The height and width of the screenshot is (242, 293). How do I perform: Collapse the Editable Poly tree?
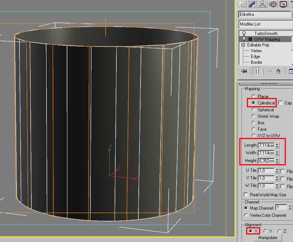[x=243, y=45]
